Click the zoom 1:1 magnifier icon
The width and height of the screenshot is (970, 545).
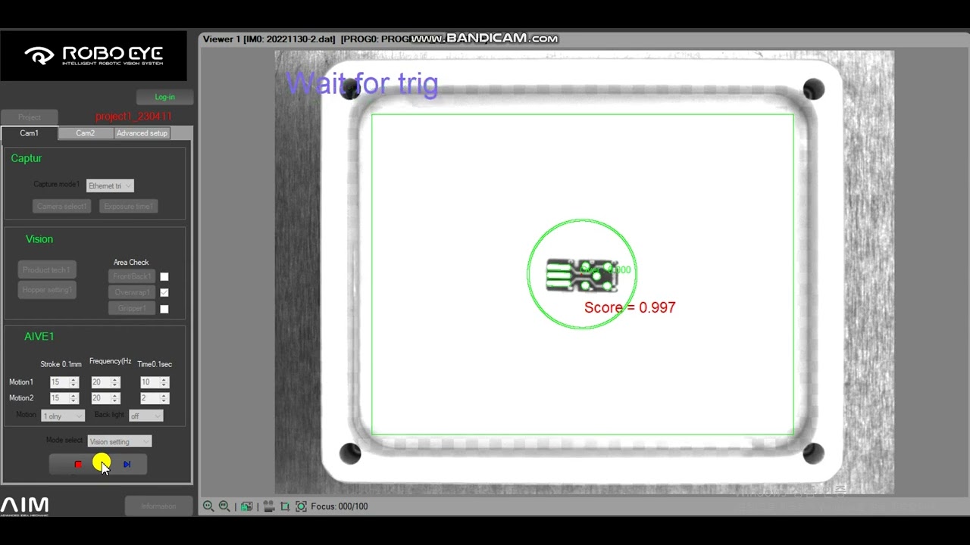pyautogui.click(x=208, y=506)
